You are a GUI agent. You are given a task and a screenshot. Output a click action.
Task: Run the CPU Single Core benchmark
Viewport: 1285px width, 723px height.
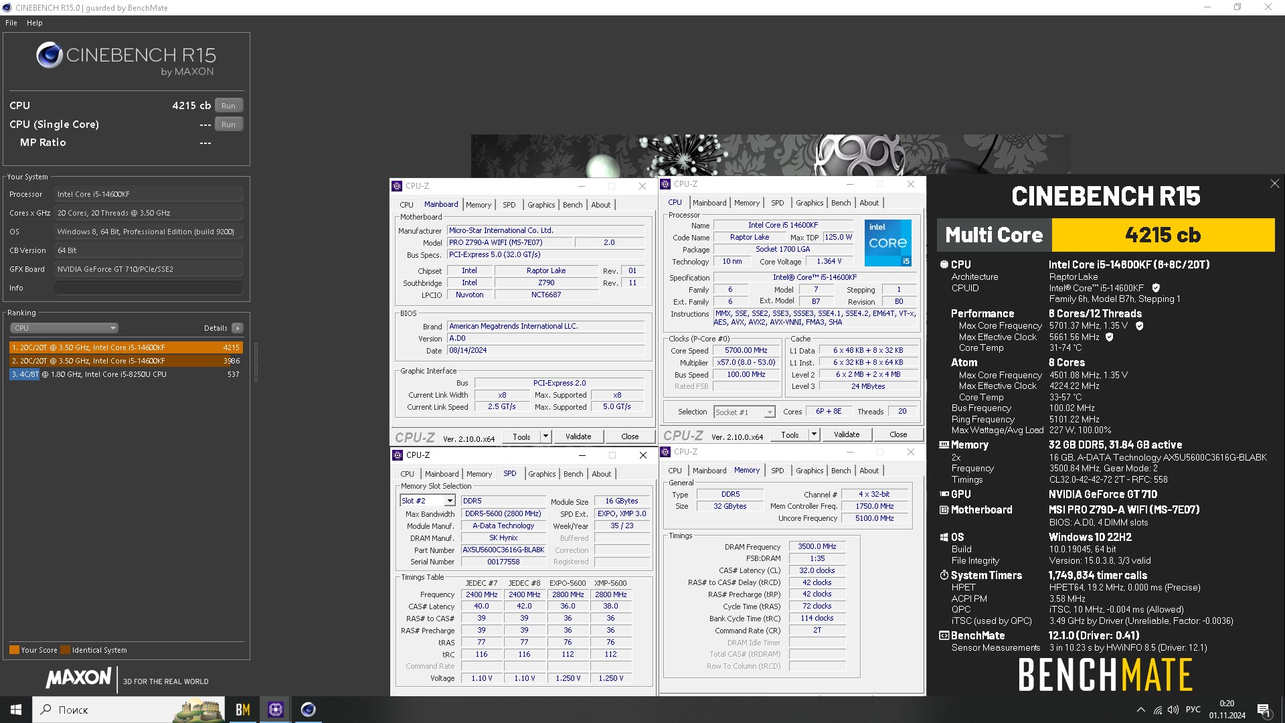pyautogui.click(x=228, y=125)
